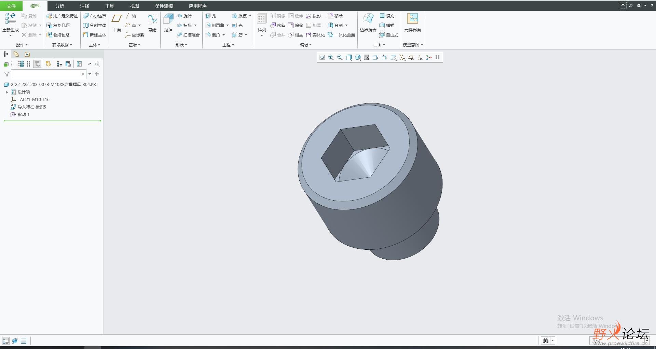Switch to the 视图 tab
This screenshot has height=349, width=656.
(134, 6)
